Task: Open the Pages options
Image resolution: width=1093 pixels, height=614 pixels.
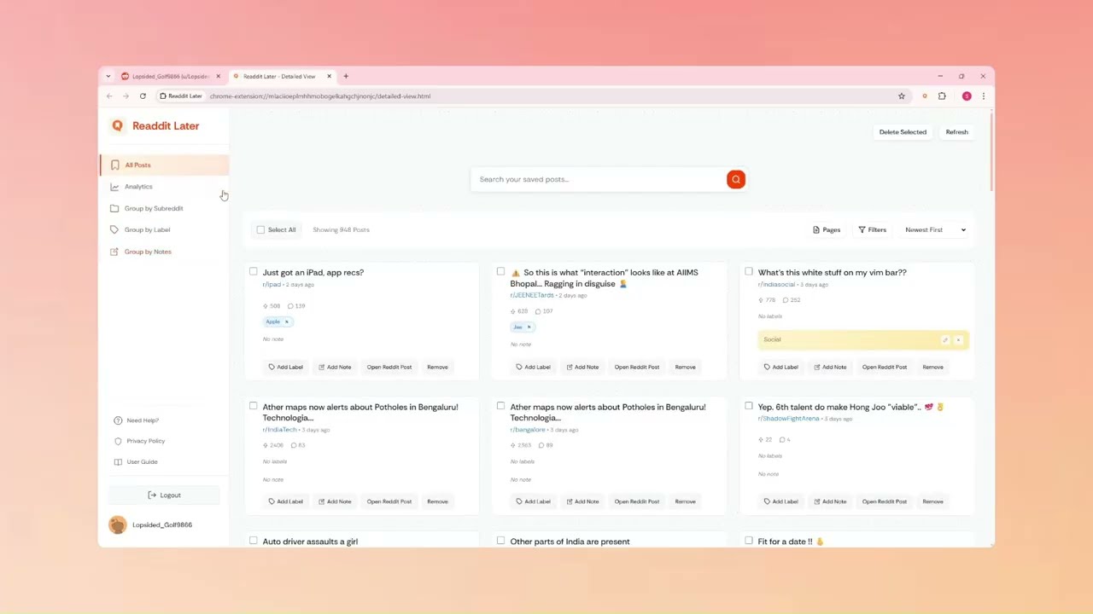Action: pyautogui.click(x=827, y=229)
